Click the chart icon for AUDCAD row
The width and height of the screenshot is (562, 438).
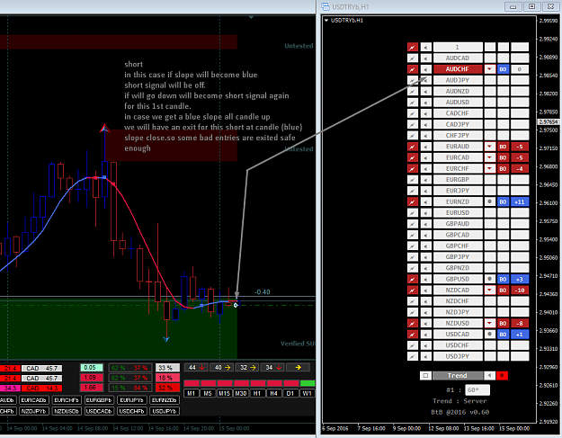point(413,58)
